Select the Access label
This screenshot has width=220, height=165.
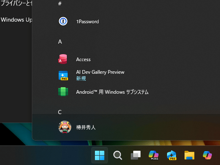pos(84,59)
